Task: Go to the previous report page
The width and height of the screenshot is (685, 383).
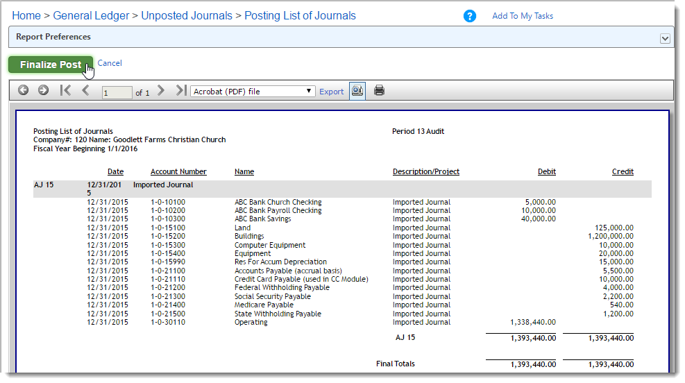Action: [85, 90]
